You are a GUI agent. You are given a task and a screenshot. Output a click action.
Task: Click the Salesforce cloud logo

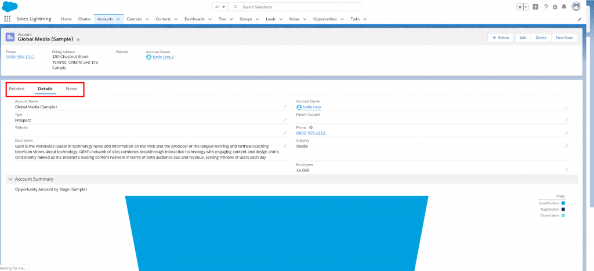pyautogui.click(x=10, y=7)
